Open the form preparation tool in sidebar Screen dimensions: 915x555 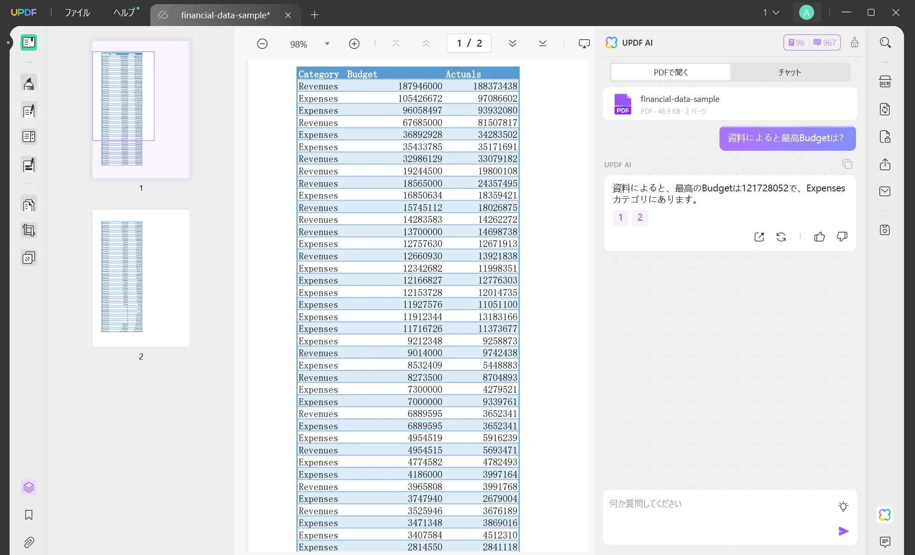click(29, 137)
